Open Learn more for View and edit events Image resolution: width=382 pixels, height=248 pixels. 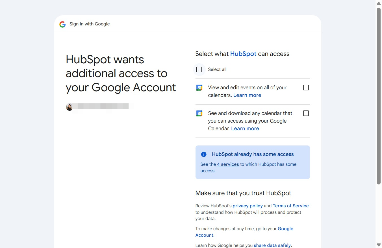pyautogui.click(x=247, y=95)
